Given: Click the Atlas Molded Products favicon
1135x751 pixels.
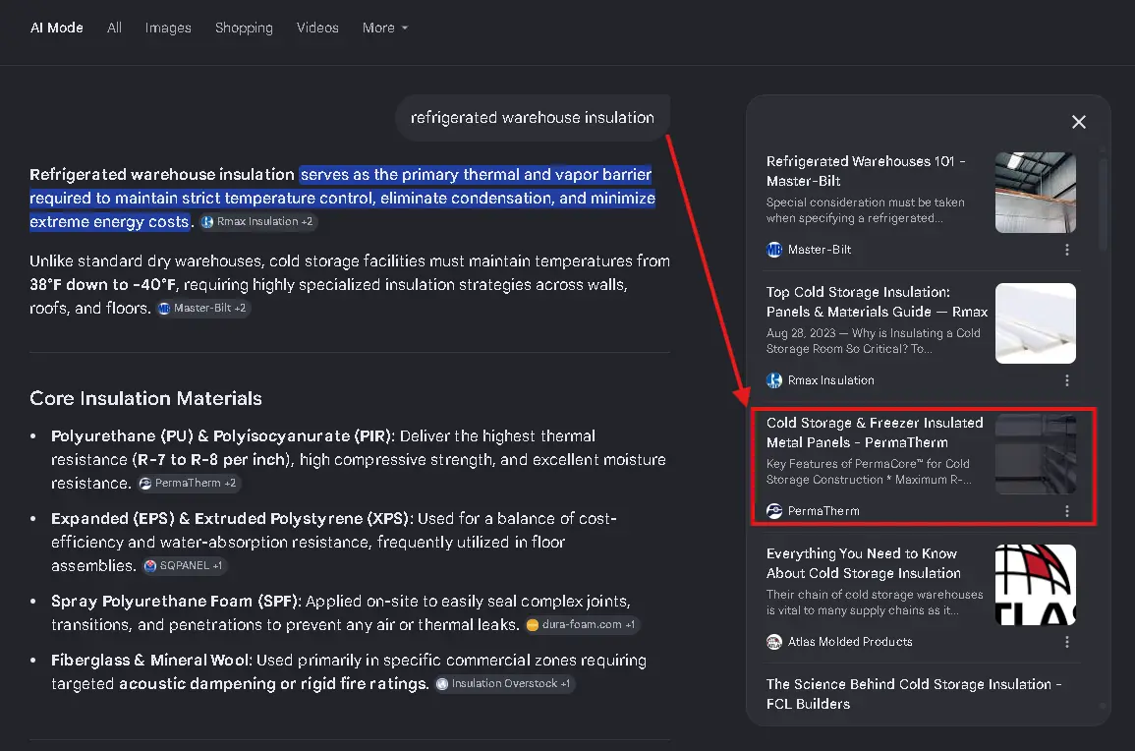Looking at the screenshot, I should (774, 642).
